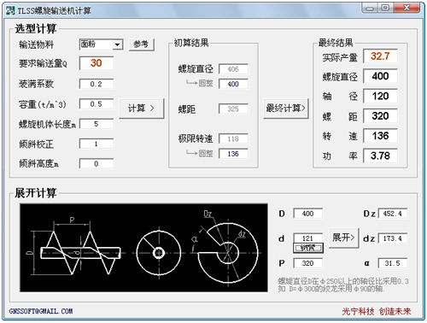Image resolution: width=427 pixels, height=323 pixels.
Task: Click the dz field showing 173.4
Action: tap(393, 238)
